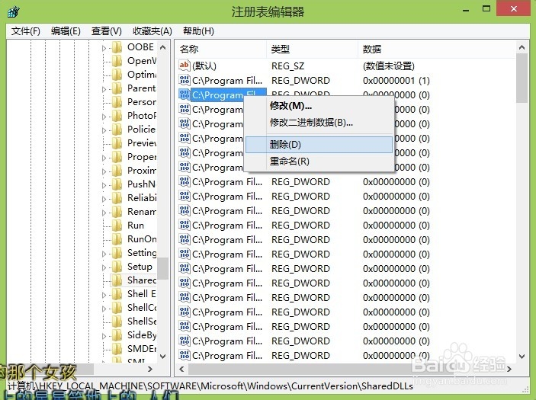Click the DWORD icon of the row with data 0x00000001

185,80
